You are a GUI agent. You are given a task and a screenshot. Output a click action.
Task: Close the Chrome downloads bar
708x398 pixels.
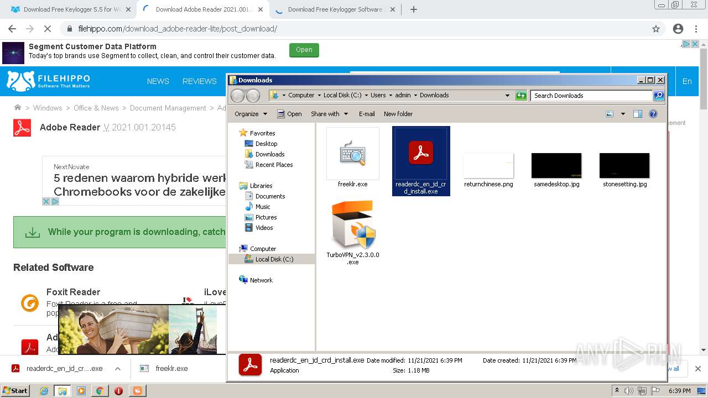coord(697,369)
